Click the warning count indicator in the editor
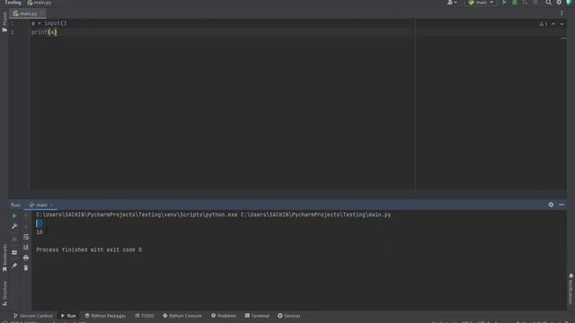This screenshot has width=575, height=323. click(x=543, y=24)
